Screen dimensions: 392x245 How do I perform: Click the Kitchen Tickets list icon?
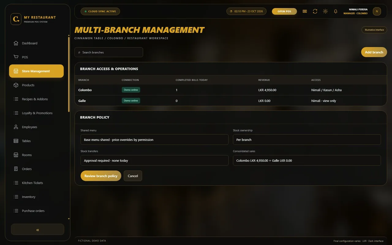[16, 183]
